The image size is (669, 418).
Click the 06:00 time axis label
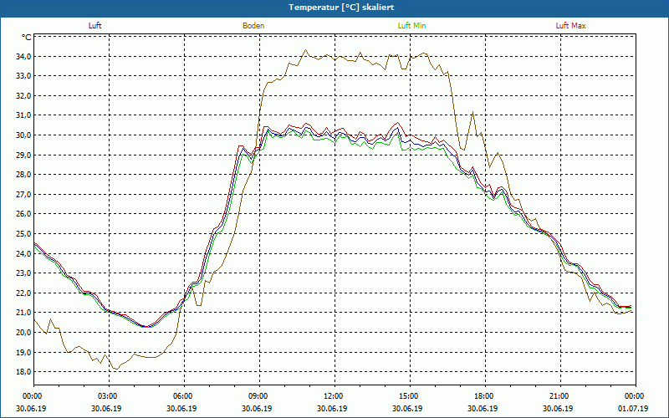pos(184,396)
